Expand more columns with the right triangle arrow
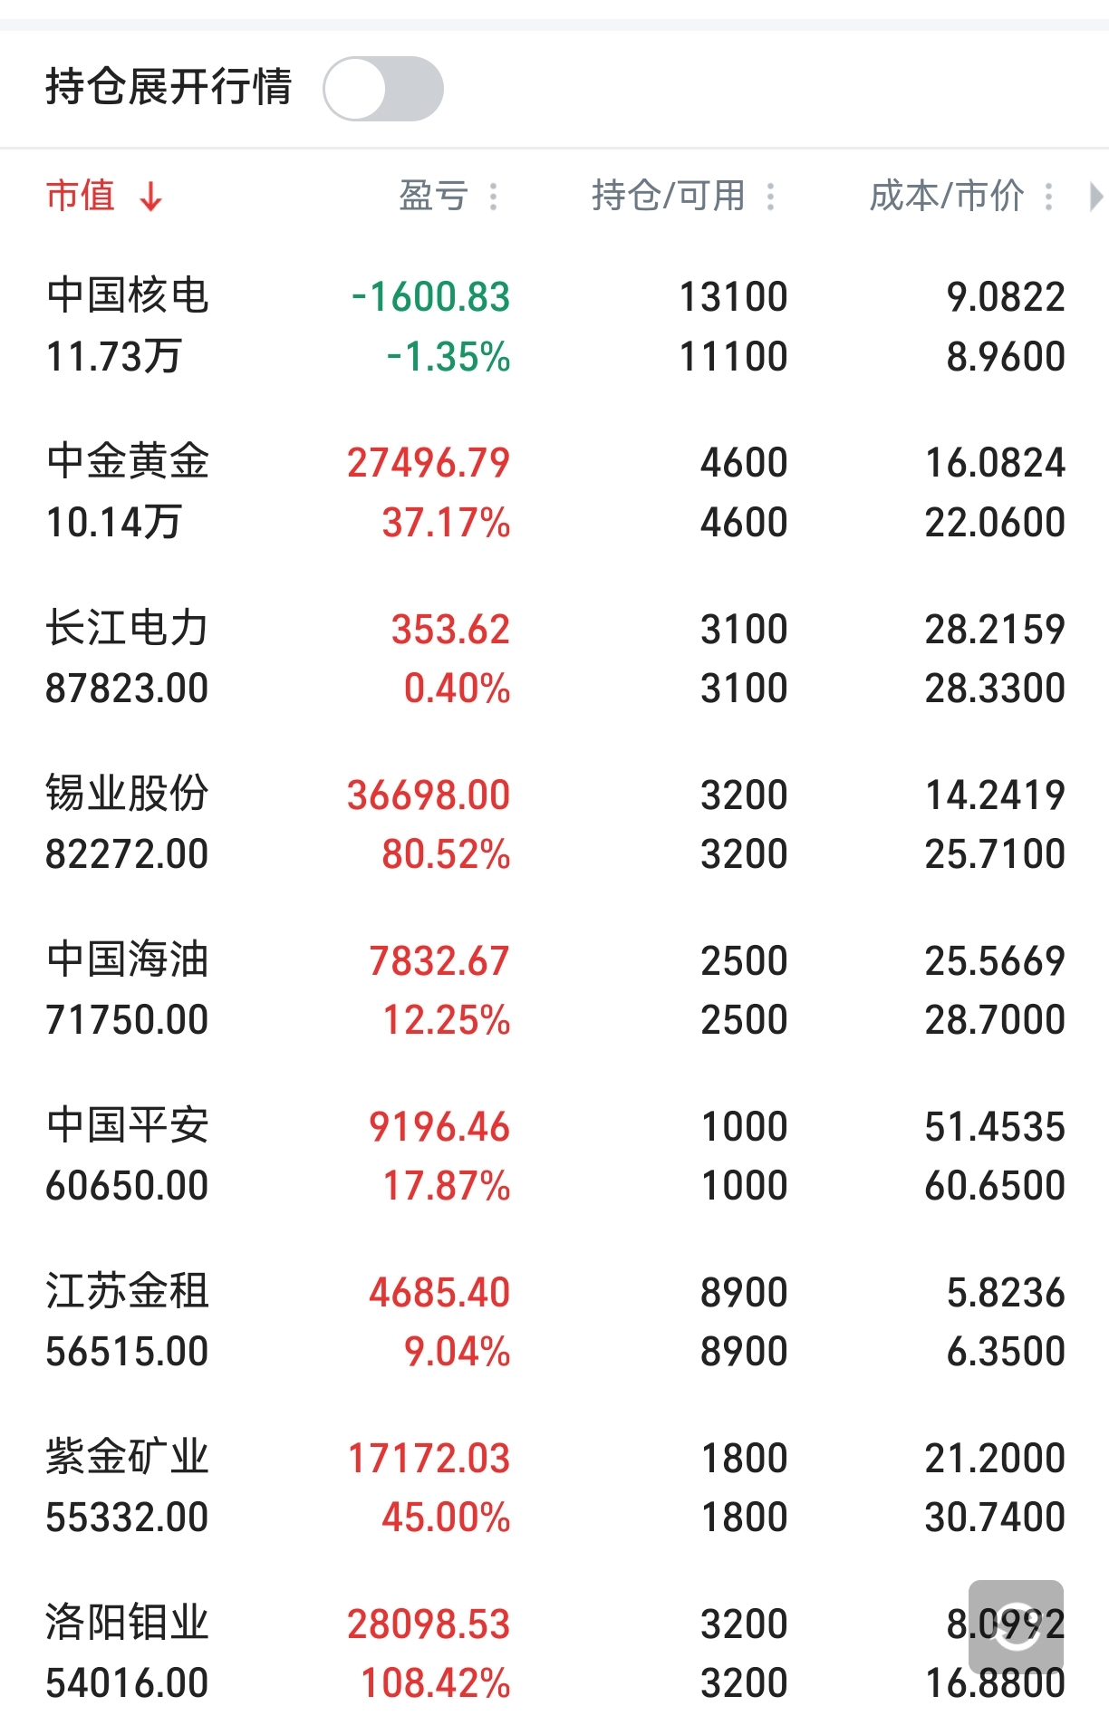 [x=1095, y=196]
